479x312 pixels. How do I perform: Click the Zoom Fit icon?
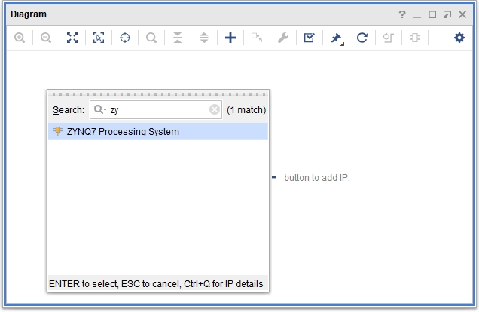[72, 38]
